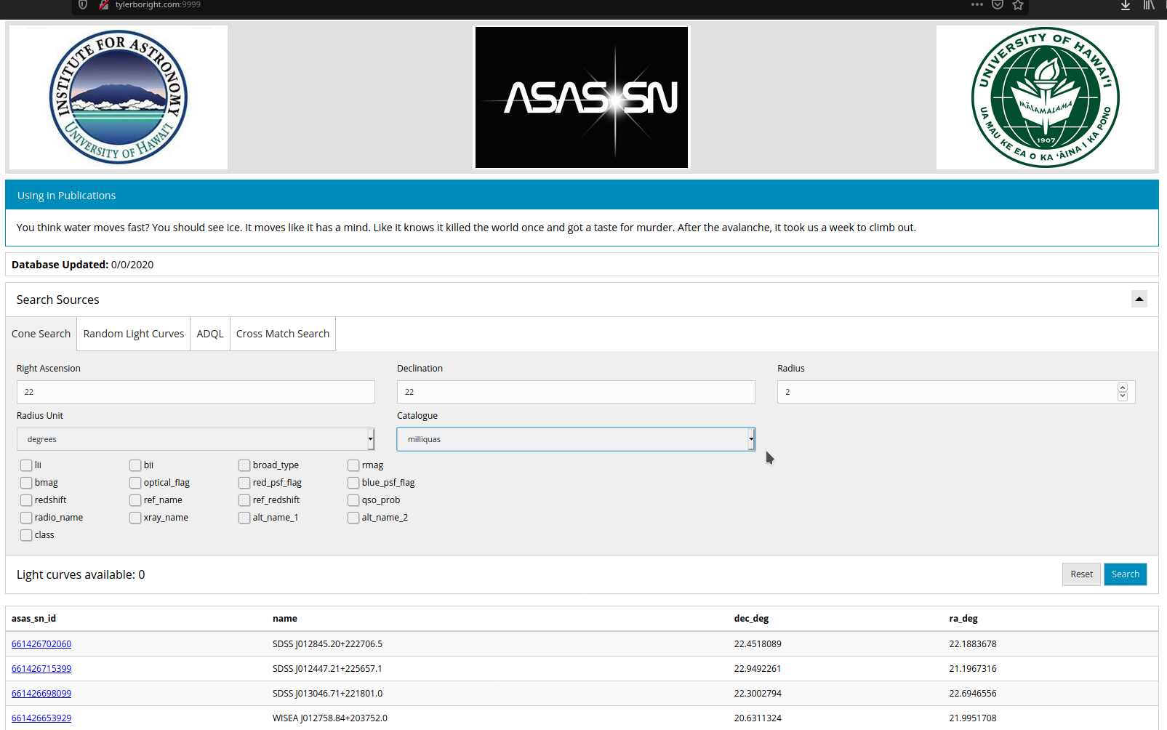Toggle the broad_type checkbox

pos(244,465)
